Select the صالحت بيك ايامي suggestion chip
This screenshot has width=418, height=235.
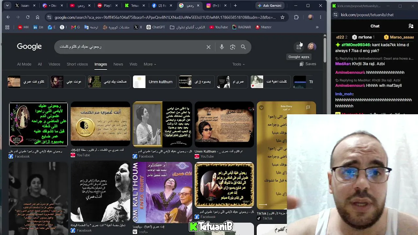[109, 82]
